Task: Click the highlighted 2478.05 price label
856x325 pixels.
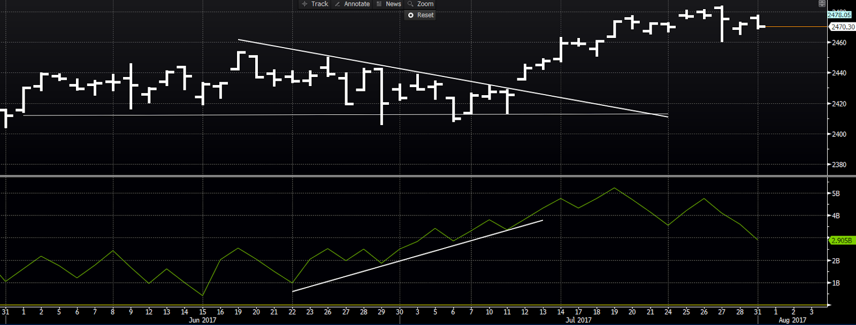Action: (x=839, y=15)
